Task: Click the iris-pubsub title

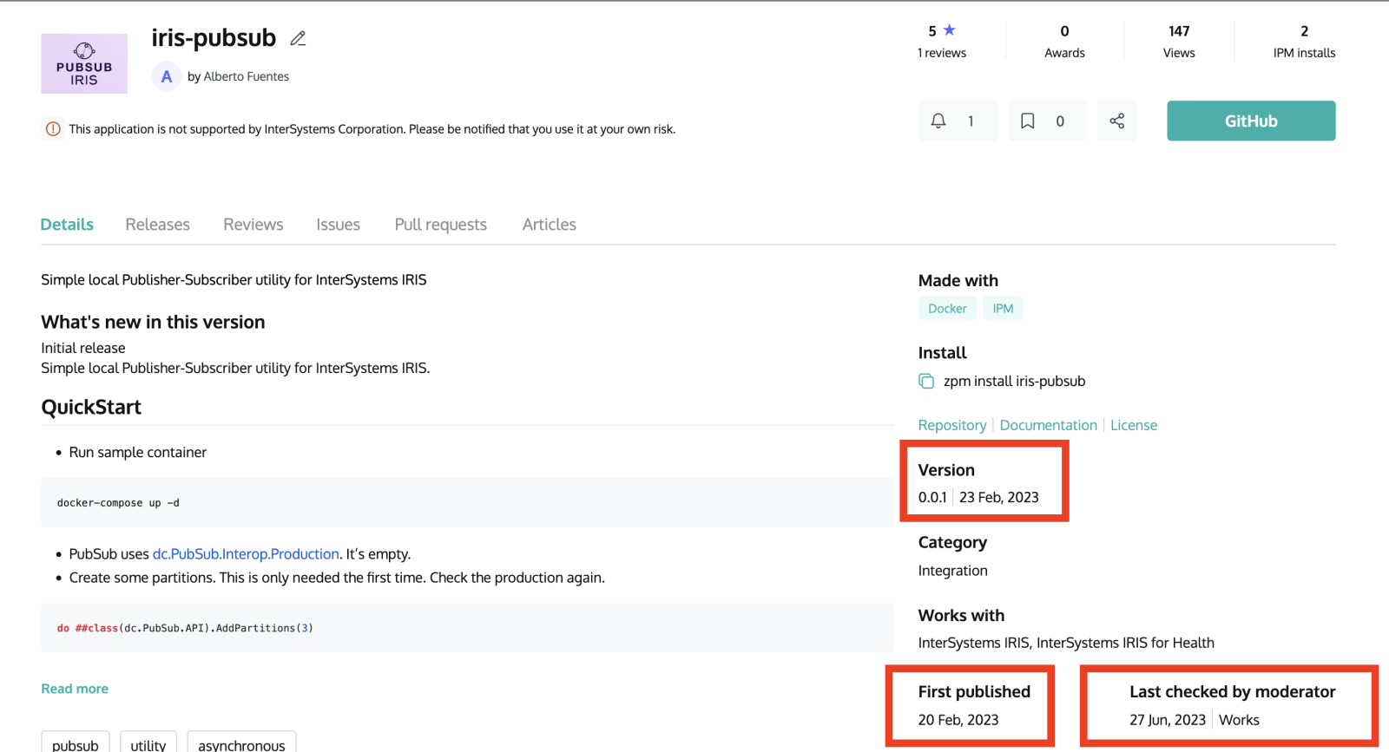Action: 214,38
